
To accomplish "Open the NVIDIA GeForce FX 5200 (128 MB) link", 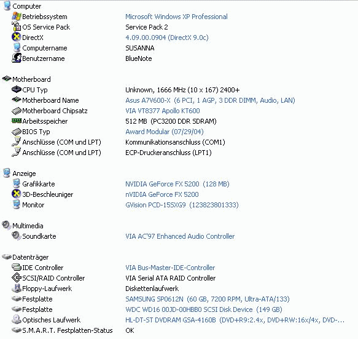I will click(177, 184).
